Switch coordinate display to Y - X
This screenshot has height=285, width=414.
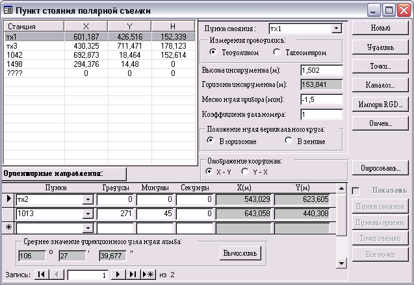point(244,171)
